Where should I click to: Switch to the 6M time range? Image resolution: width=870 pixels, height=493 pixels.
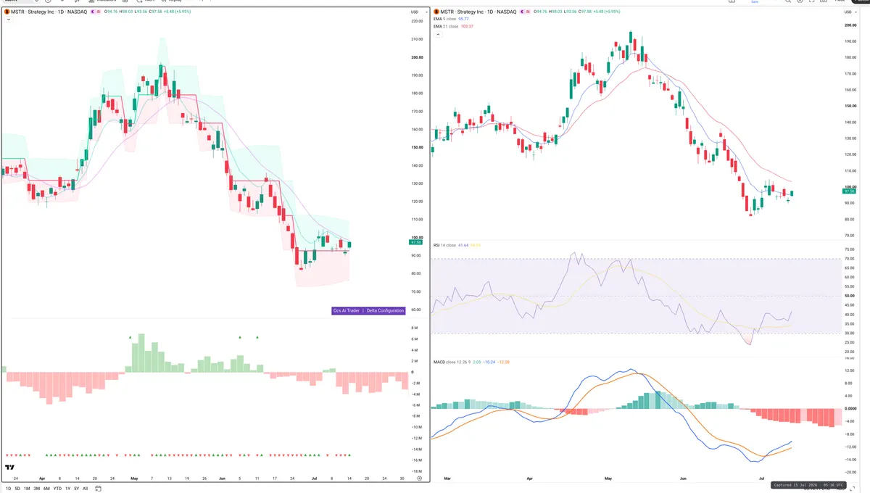tap(46, 489)
